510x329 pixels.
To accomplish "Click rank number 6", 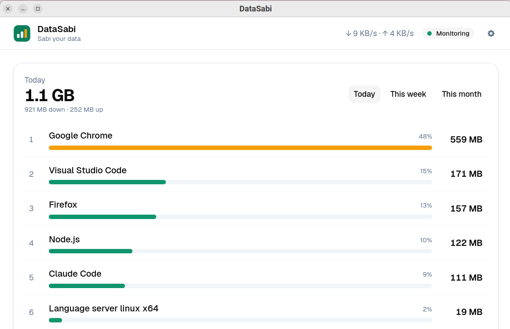I will pos(31,312).
